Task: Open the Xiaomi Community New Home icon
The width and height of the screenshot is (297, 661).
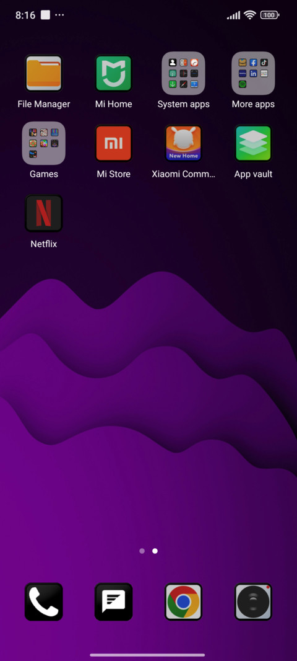Action: pyautogui.click(x=183, y=143)
